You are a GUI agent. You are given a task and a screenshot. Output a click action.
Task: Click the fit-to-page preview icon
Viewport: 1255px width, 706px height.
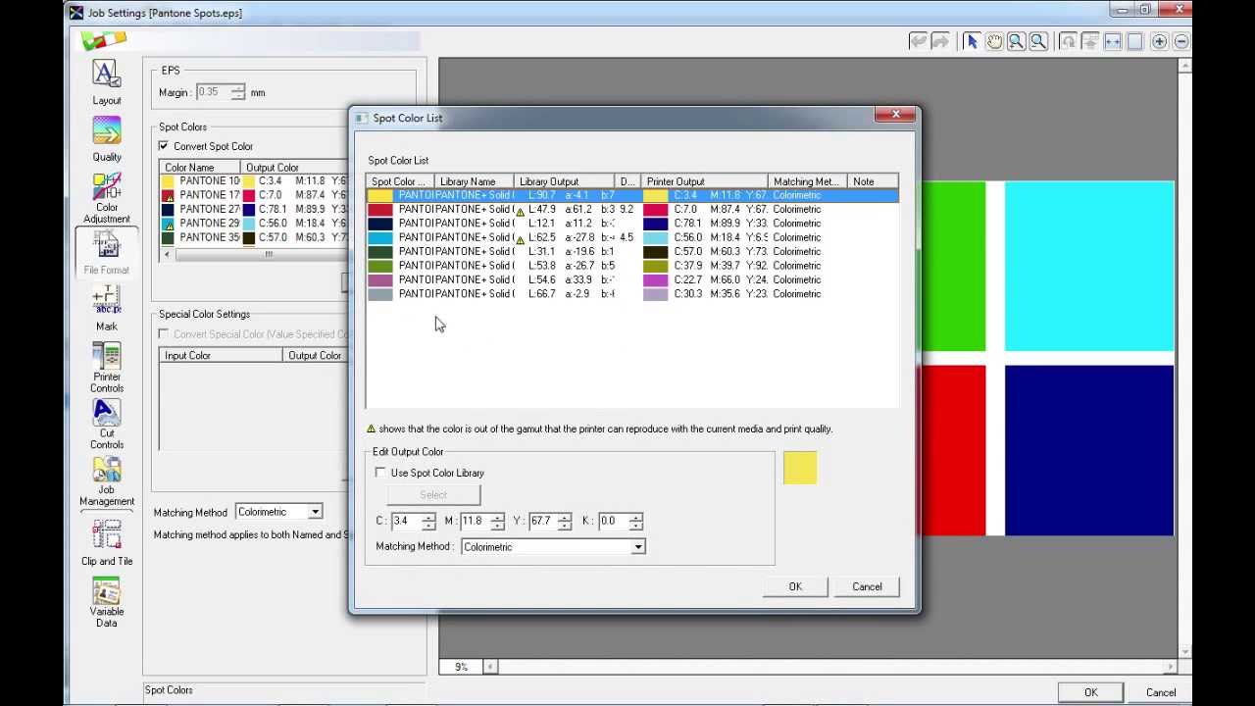pos(1135,41)
